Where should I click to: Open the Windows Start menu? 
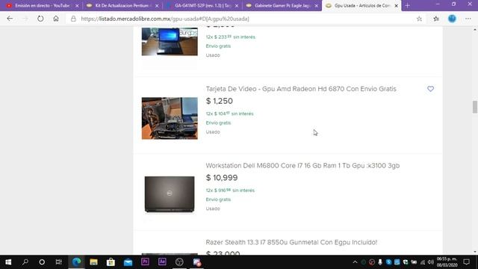[8, 262]
